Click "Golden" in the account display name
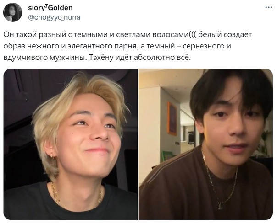Image resolution: width=277 pixels, height=224 pixels. 61,8
